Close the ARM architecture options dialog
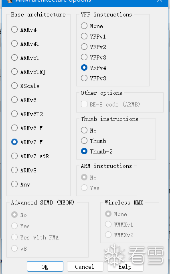170x274 pixels. point(159,1)
